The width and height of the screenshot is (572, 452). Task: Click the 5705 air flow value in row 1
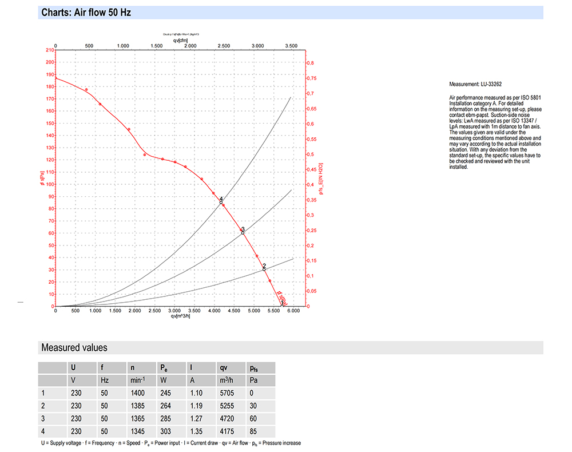pos(227,393)
